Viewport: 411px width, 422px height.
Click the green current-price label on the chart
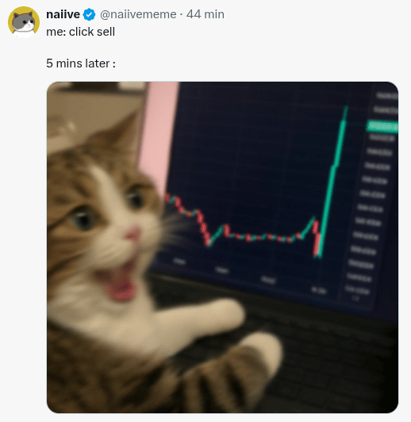(382, 126)
